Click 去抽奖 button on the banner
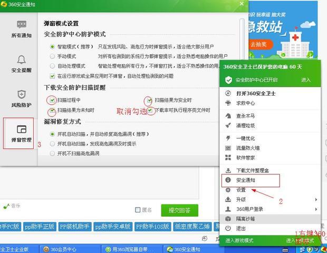 coord(260,44)
